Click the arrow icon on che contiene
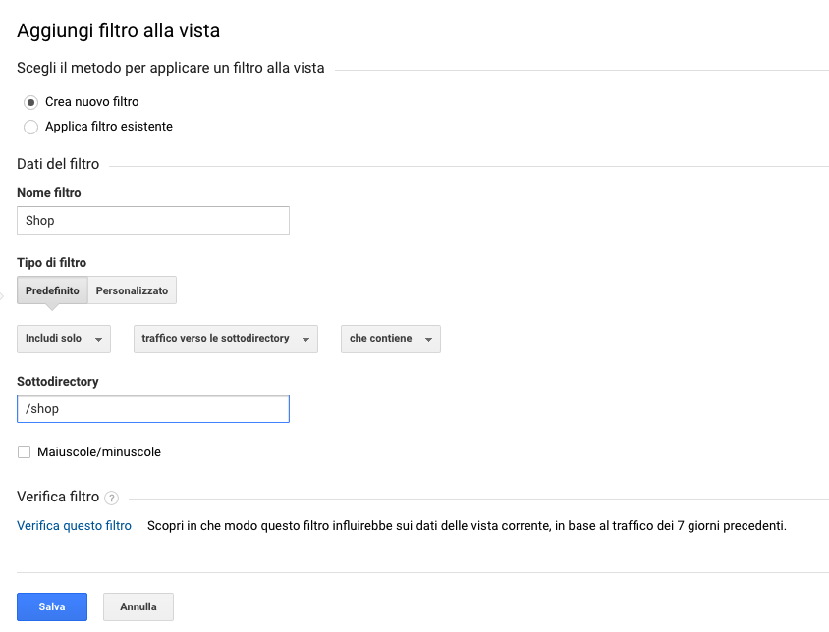Image resolution: width=829 pixels, height=632 pixels. [428, 340]
